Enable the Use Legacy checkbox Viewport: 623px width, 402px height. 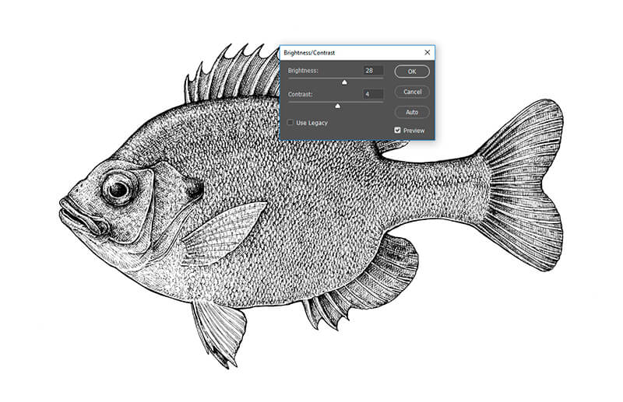pos(290,123)
